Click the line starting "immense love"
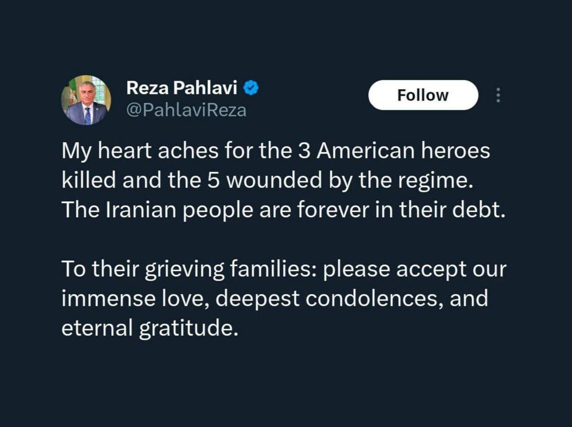Image resolution: width=572 pixels, height=427 pixels. click(274, 299)
